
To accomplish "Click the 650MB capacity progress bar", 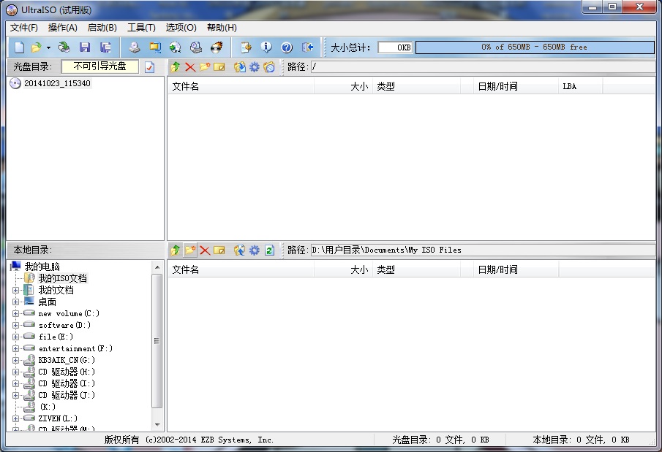I will [x=534, y=47].
